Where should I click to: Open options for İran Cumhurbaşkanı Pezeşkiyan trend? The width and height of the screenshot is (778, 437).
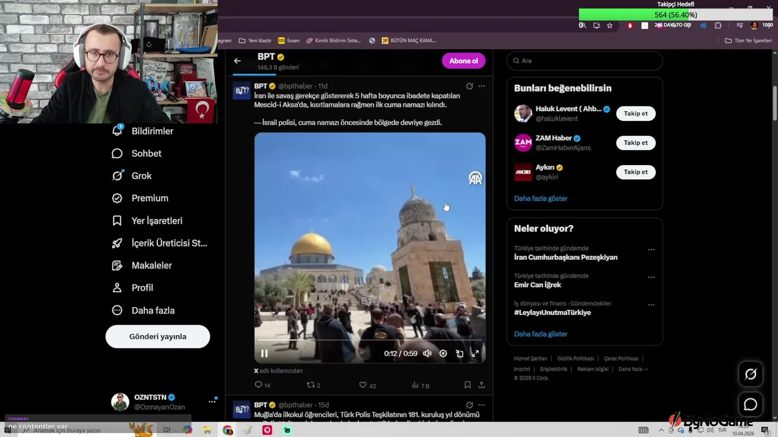pos(651,249)
